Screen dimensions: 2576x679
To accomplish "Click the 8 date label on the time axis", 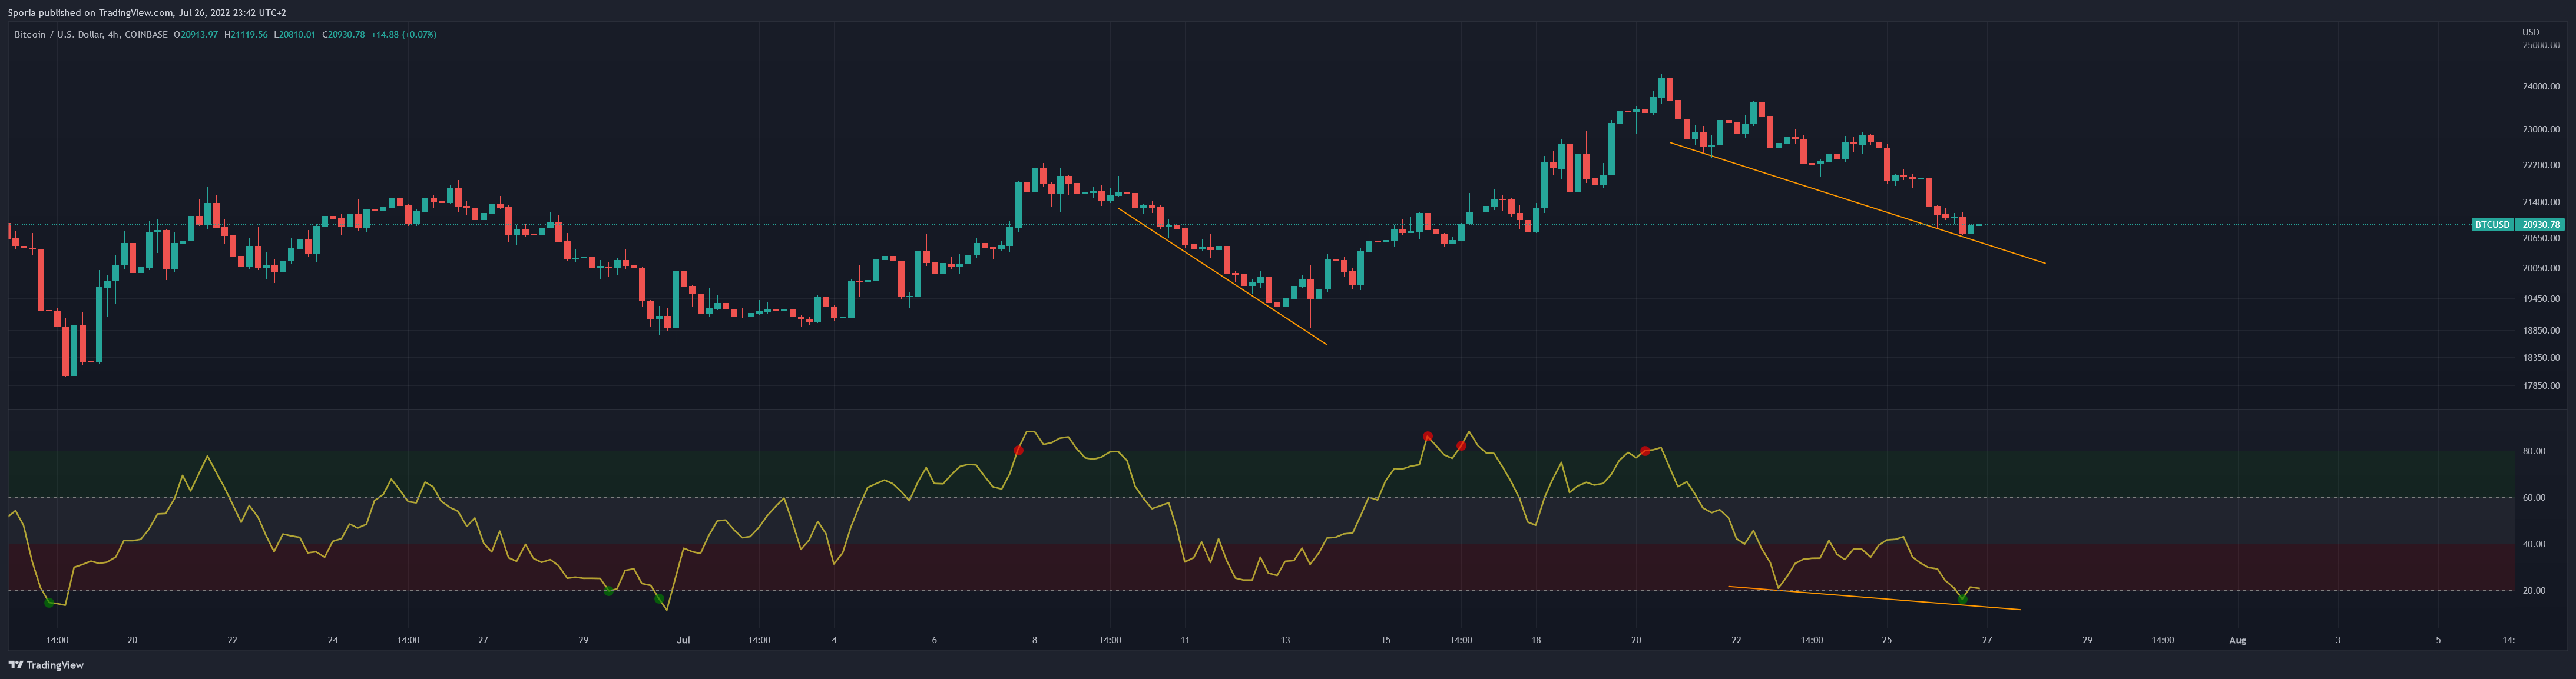I will point(1035,640).
